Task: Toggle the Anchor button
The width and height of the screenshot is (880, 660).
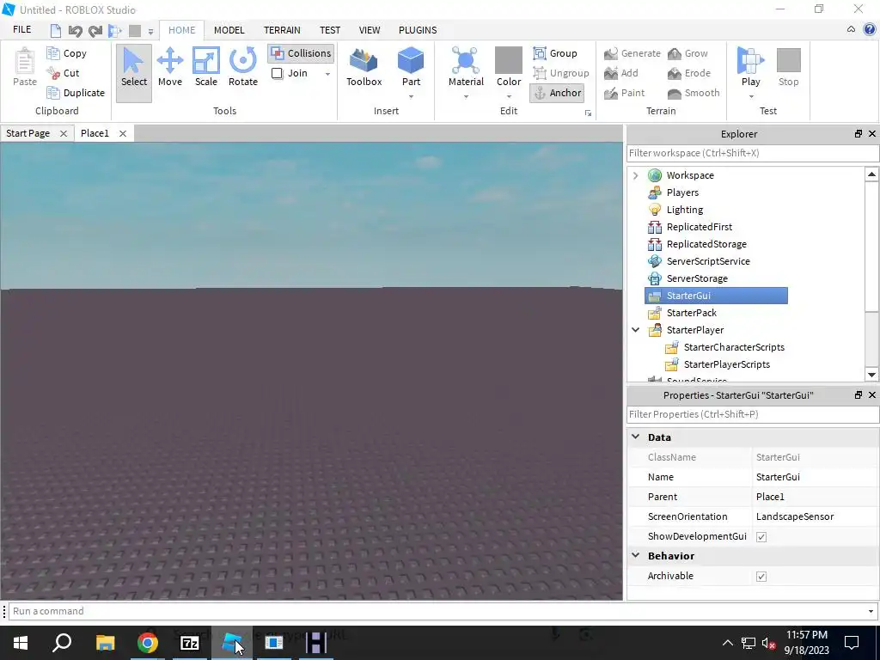Action: (557, 93)
